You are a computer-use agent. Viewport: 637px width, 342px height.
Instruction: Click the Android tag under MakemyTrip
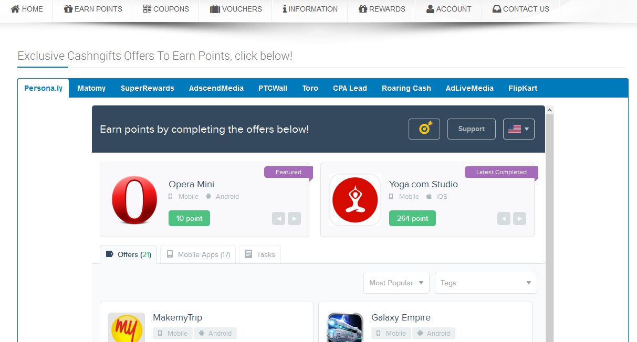click(x=215, y=333)
